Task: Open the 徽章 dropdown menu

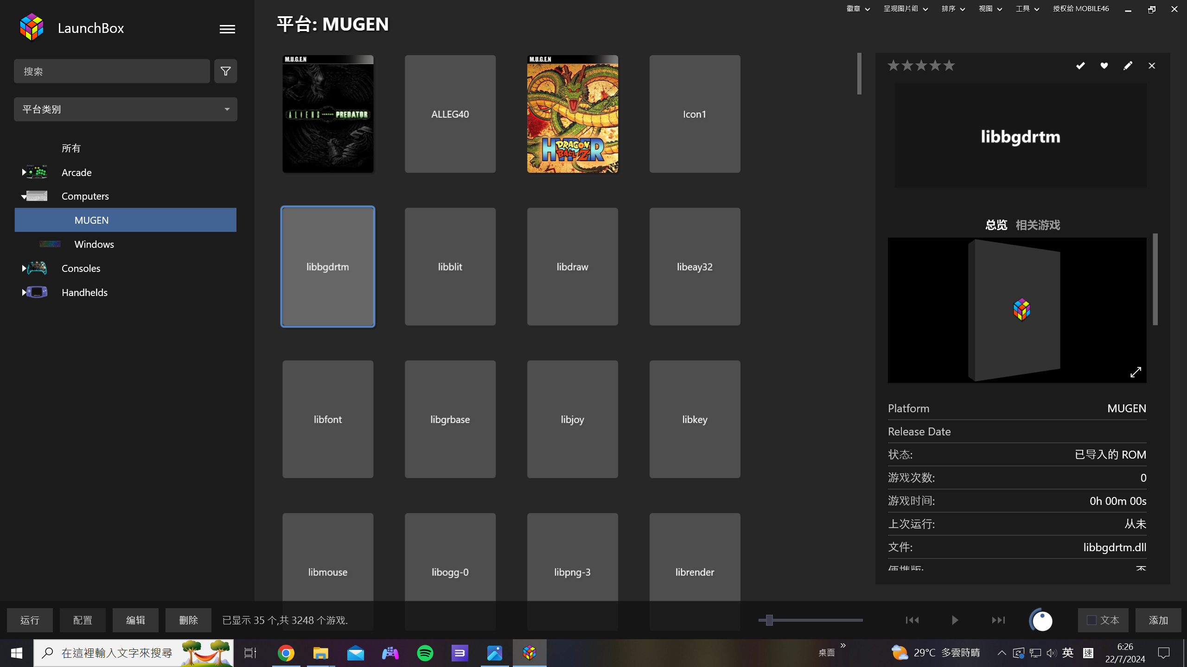Action: (858, 9)
